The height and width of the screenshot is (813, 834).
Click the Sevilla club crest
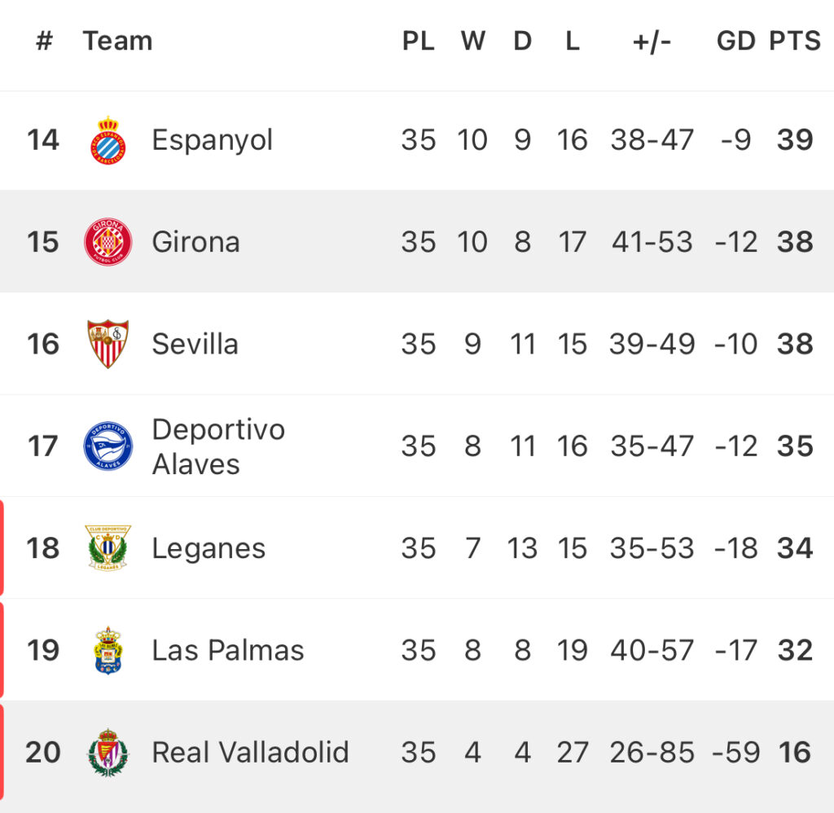tap(108, 344)
